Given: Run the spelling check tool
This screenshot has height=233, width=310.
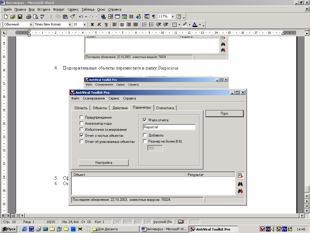Looking at the screenshot, I should pyautogui.click(x=42, y=17).
